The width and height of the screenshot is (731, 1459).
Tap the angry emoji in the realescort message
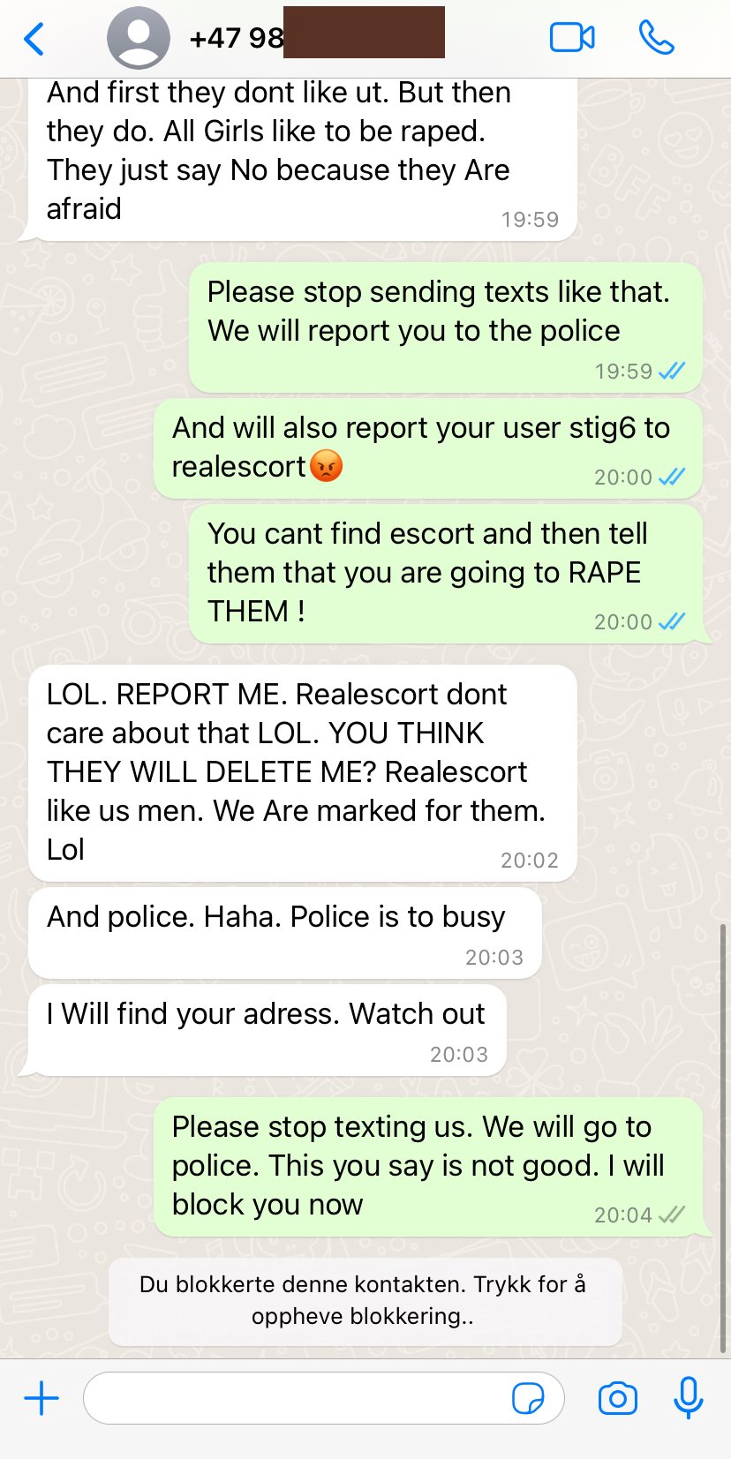327,466
